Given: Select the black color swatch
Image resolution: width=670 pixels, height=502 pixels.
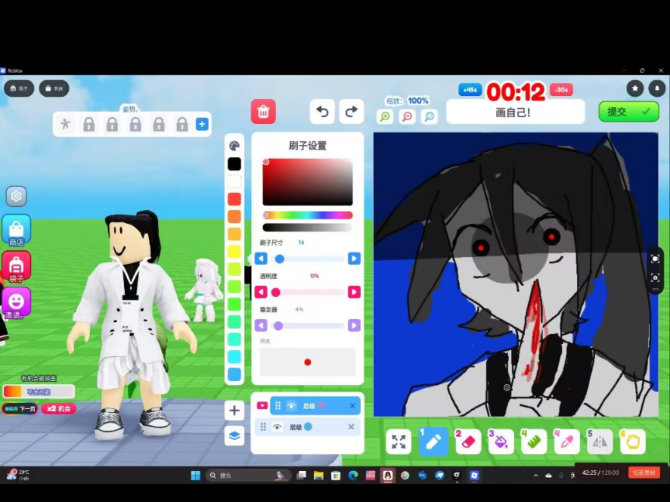Looking at the screenshot, I should 234,164.
